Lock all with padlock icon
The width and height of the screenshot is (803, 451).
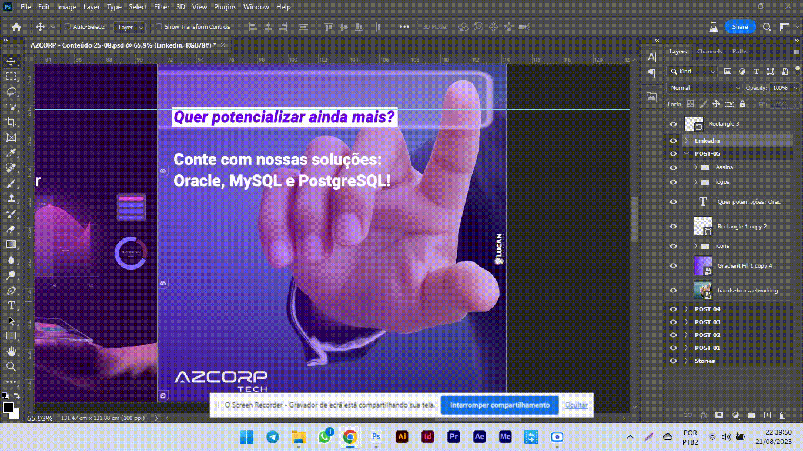(x=742, y=104)
